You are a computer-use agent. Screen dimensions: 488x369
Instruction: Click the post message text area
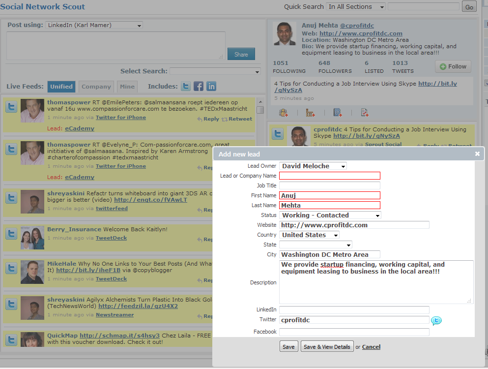pyautogui.click(x=116, y=45)
